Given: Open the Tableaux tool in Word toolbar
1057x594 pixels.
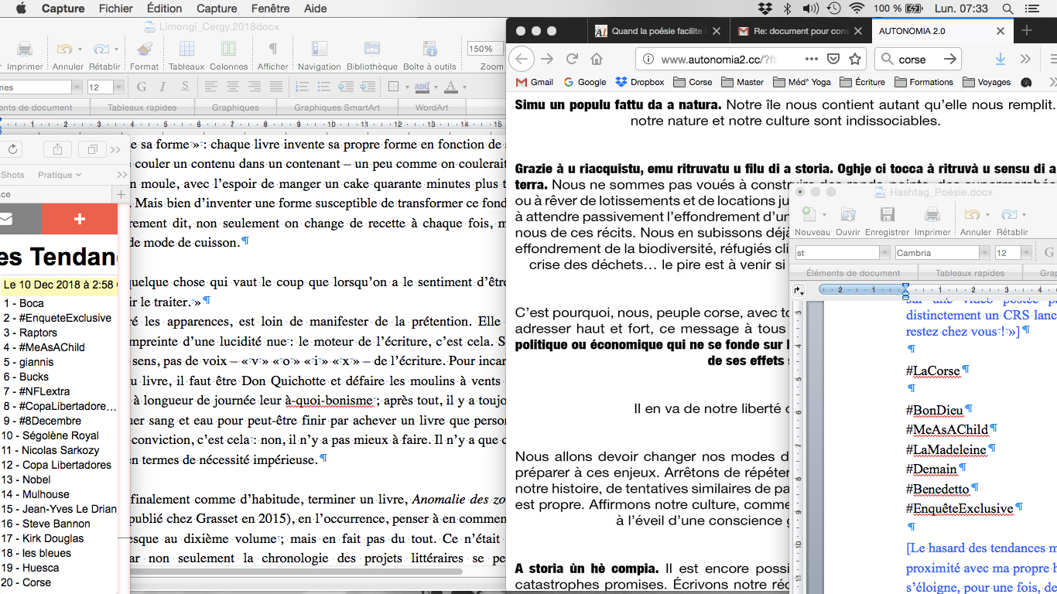Looking at the screenshot, I should click(186, 49).
